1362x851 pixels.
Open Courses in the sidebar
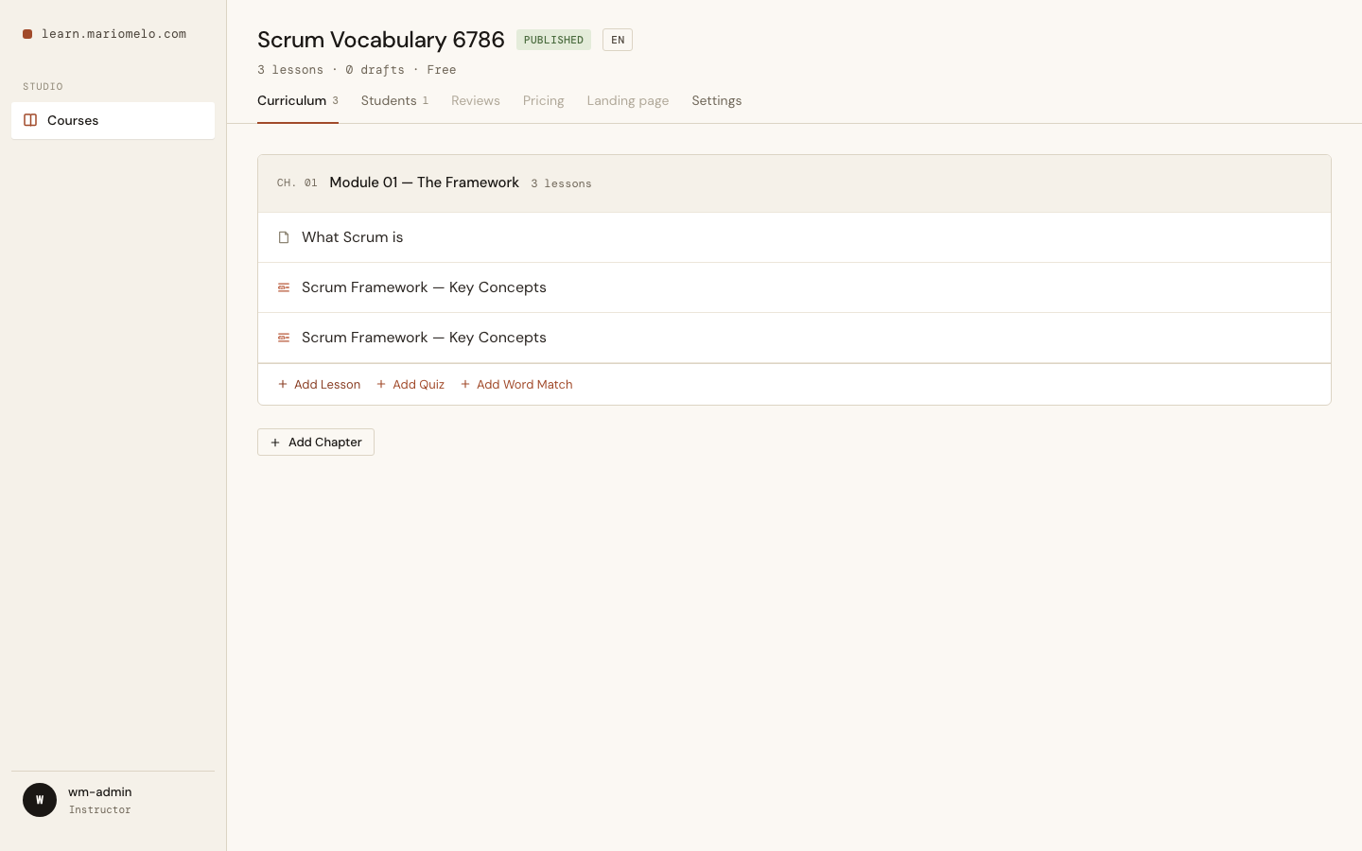(x=113, y=120)
